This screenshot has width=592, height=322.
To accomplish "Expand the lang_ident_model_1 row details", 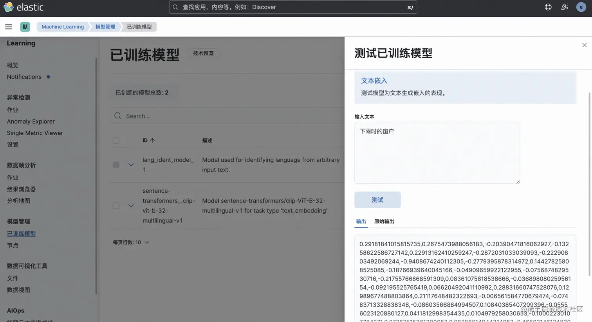I will point(131,165).
